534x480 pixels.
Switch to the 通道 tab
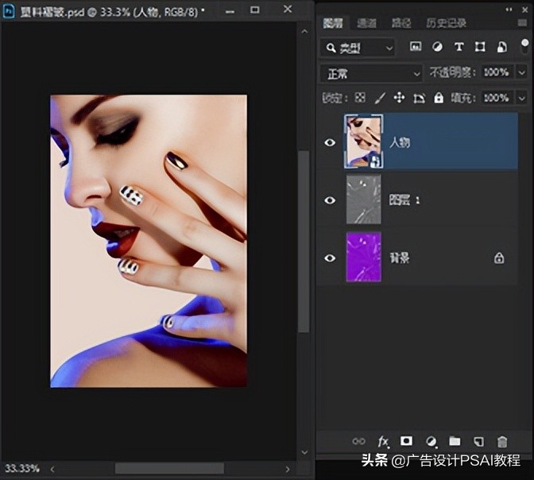pos(367,23)
